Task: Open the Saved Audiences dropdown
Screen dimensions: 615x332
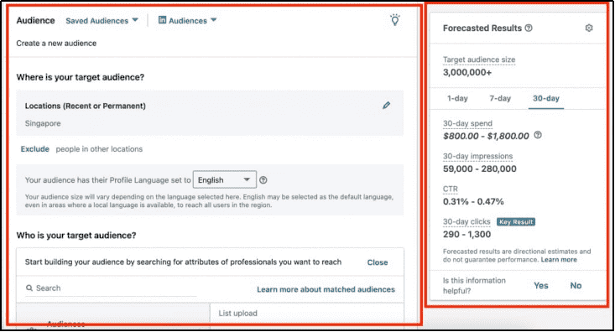Action: point(102,20)
